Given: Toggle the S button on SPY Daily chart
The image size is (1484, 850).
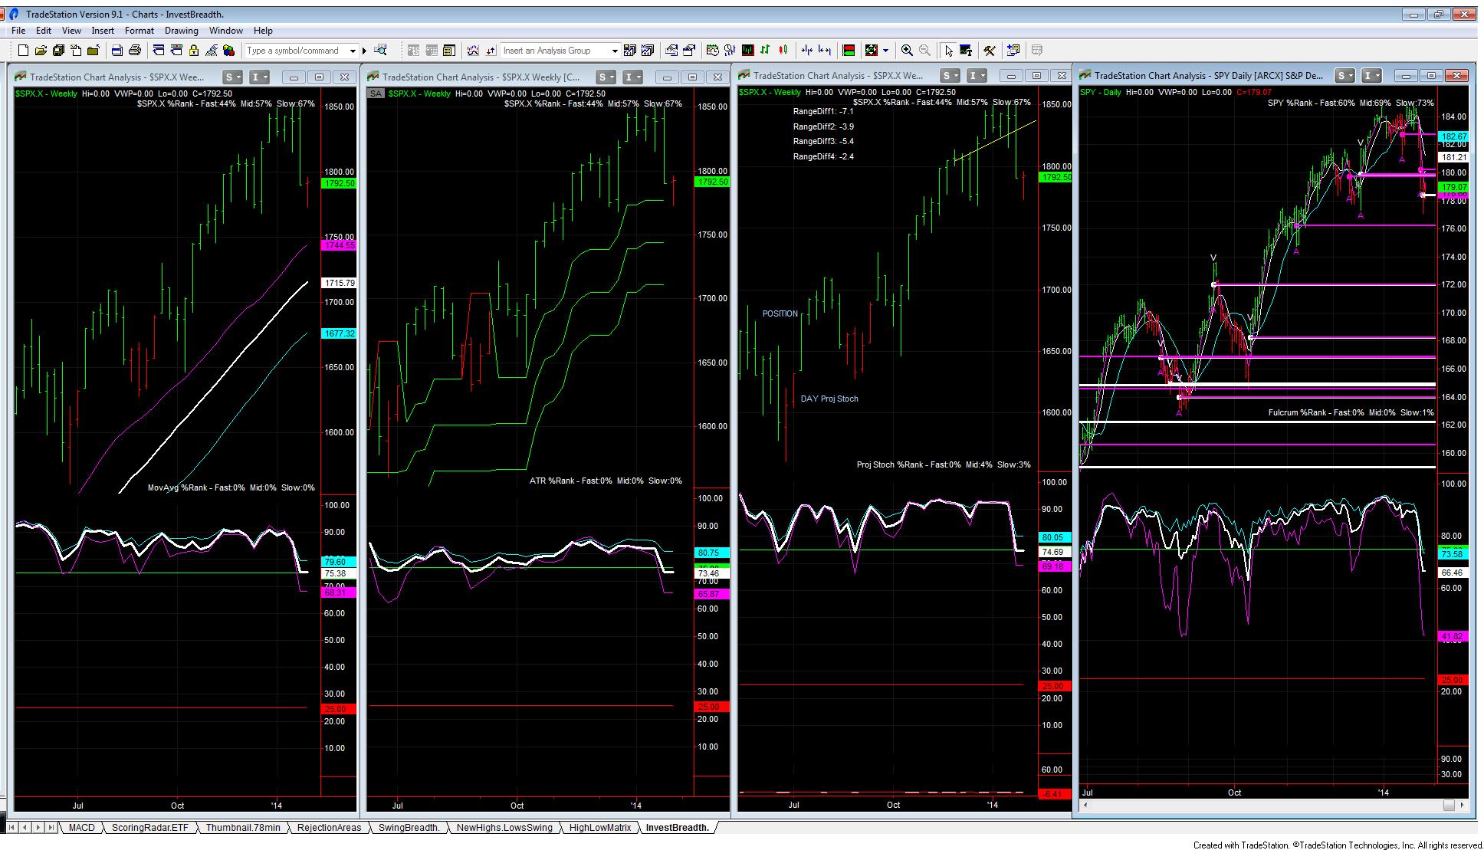Looking at the screenshot, I should click(1344, 75).
